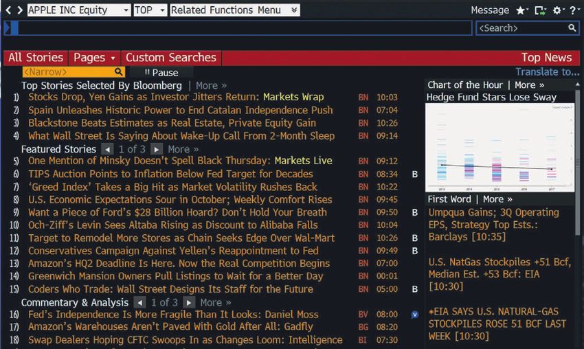Open 'Greenwich Mansion Owners Pull Listings' story
This screenshot has width=584, height=349.
[x=175, y=276]
